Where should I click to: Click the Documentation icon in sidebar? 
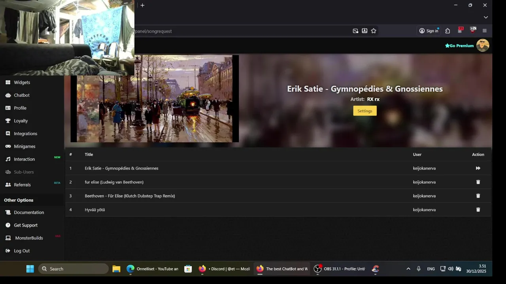click(x=8, y=212)
